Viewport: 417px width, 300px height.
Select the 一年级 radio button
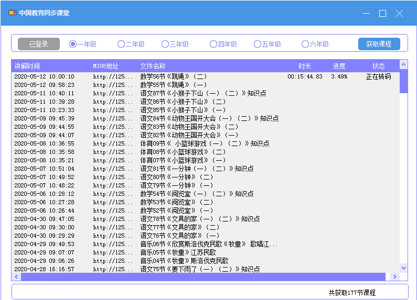(83, 44)
